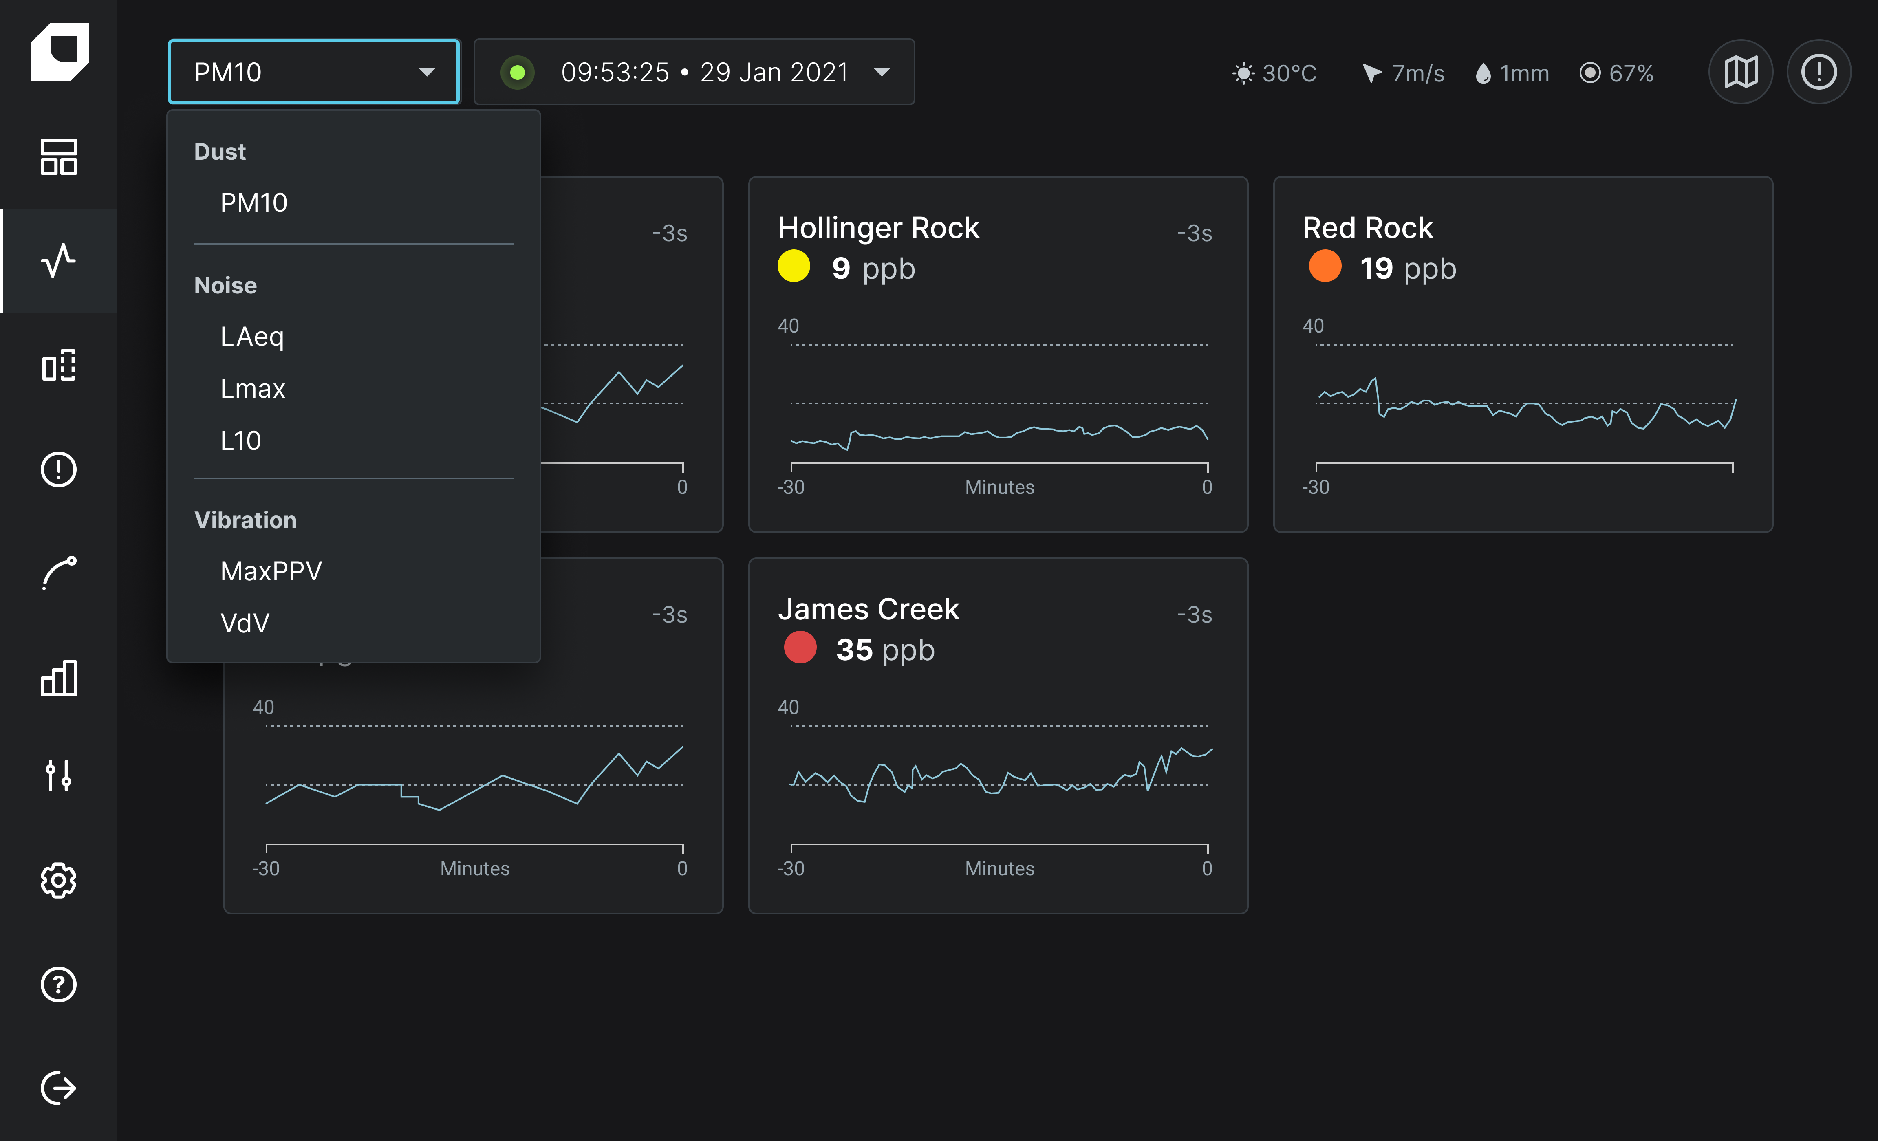This screenshot has height=1141, width=1878.
Task: Open the help question mark icon
Action: click(59, 984)
